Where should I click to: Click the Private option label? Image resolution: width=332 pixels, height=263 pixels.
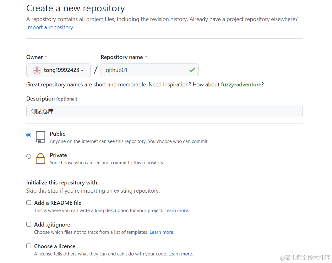pyautogui.click(x=58, y=155)
